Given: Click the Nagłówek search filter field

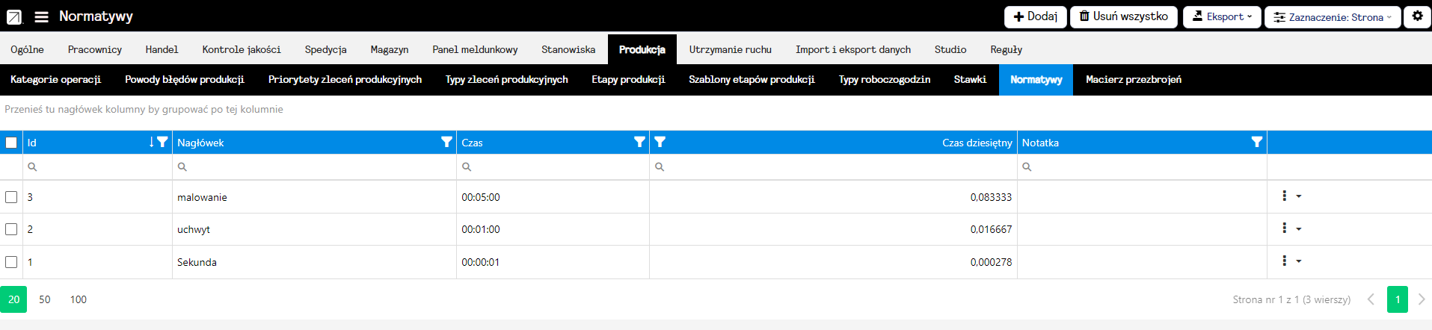Looking at the screenshot, I should pyautogui.click(x=314, y=167).
